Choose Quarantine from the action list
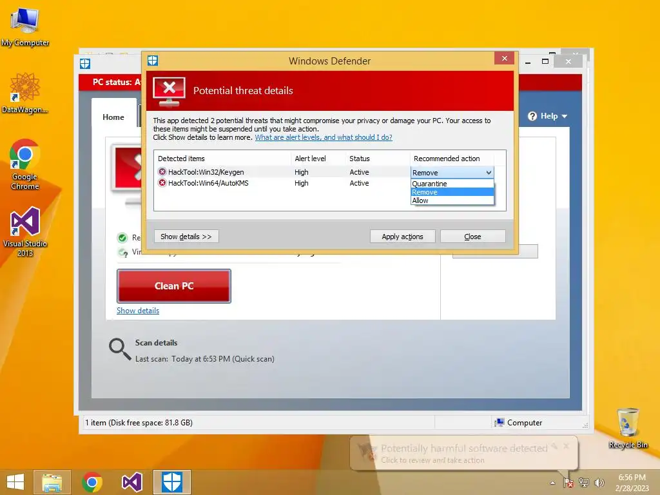This screenshot has height=495, width=660. (452, 184)
